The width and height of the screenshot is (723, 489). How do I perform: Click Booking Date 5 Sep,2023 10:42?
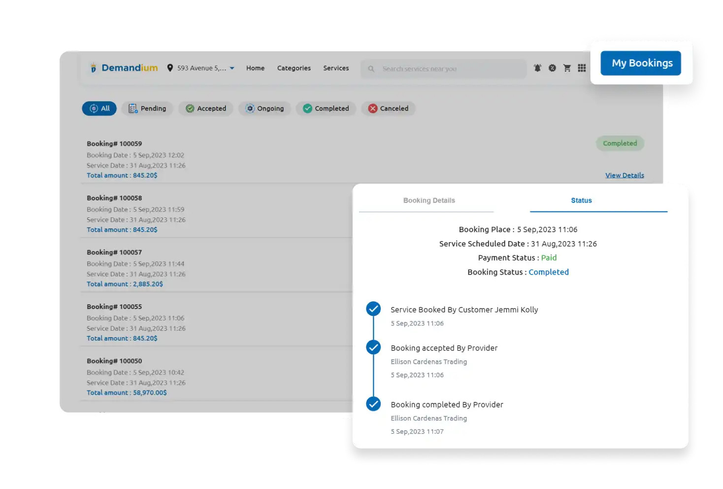point(135,373)
